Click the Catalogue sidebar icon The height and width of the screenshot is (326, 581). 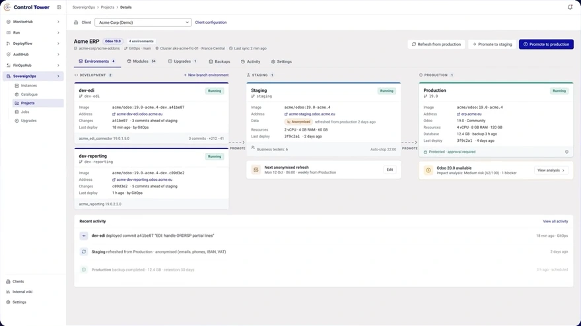17,94
